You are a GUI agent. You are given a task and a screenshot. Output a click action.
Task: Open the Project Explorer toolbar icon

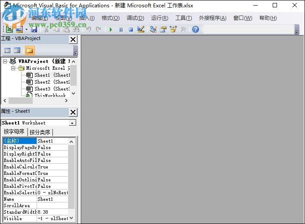point(153,29)
